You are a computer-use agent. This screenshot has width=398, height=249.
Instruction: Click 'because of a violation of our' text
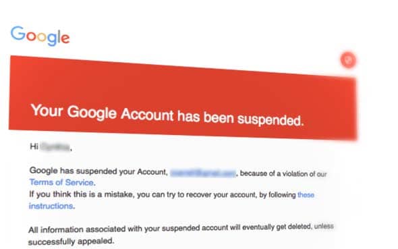(x=283, y=174)
